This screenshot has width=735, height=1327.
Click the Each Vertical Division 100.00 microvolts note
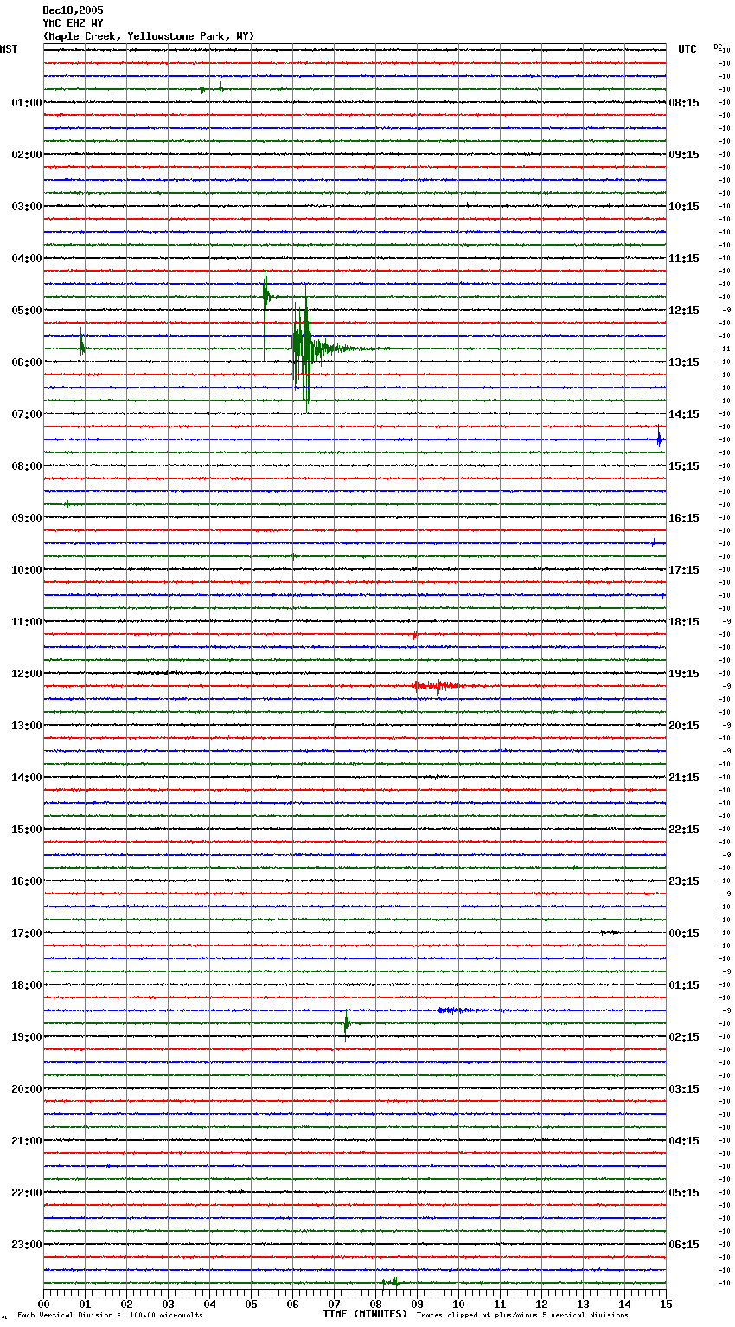(x=110, y=1316)
